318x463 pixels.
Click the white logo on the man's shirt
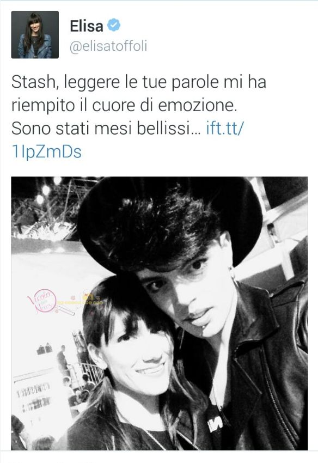[x=215, y=425]
